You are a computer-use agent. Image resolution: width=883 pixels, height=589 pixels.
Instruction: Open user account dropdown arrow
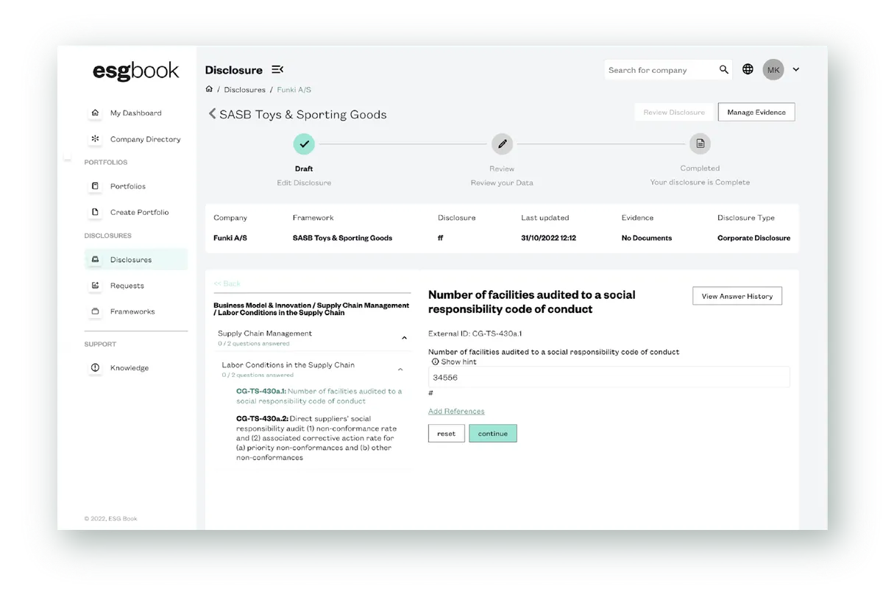796,70
